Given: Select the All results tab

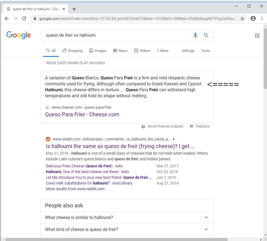Looking at the screenshot, I should pos(51,51).
